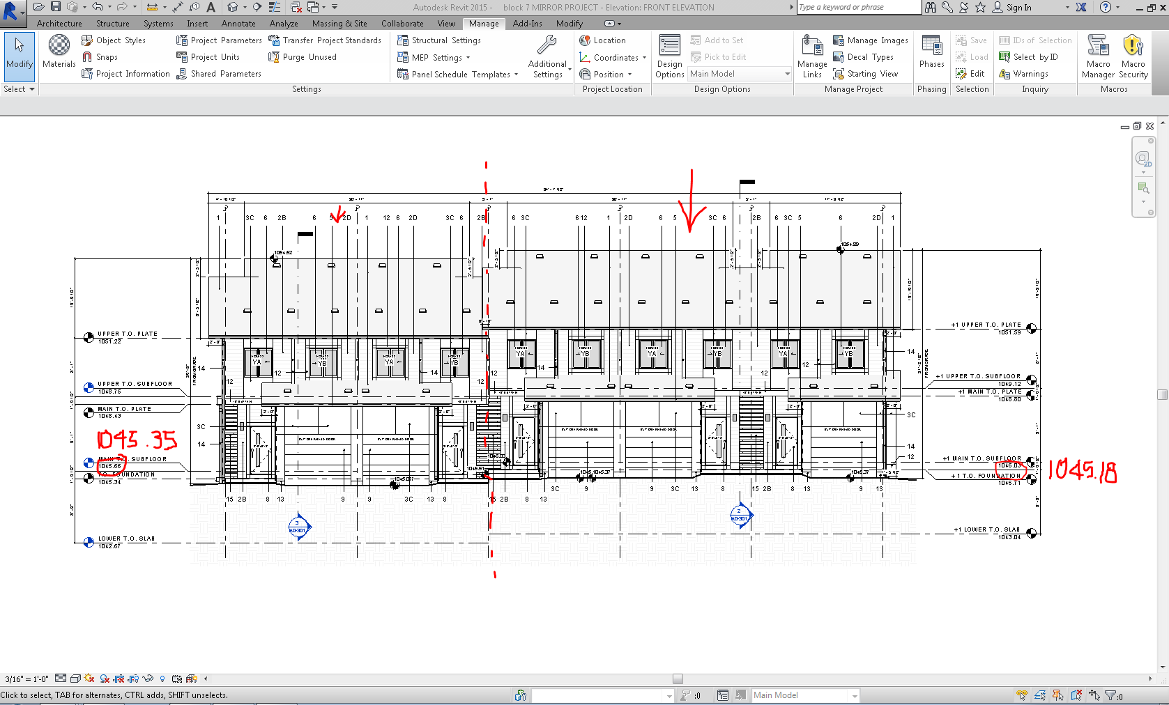This screenshot has height=705, width=1169.
Task: Open Manage Images
Action: [871, 40]
